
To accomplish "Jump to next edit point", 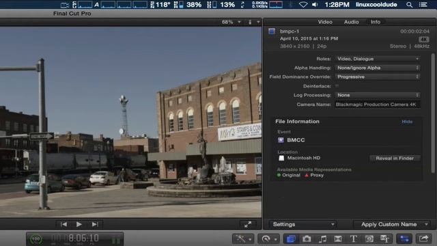I will point(95,224).
